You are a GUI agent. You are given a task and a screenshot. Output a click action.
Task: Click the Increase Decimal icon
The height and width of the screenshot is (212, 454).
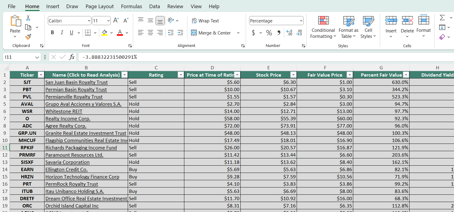pos(289,33)
